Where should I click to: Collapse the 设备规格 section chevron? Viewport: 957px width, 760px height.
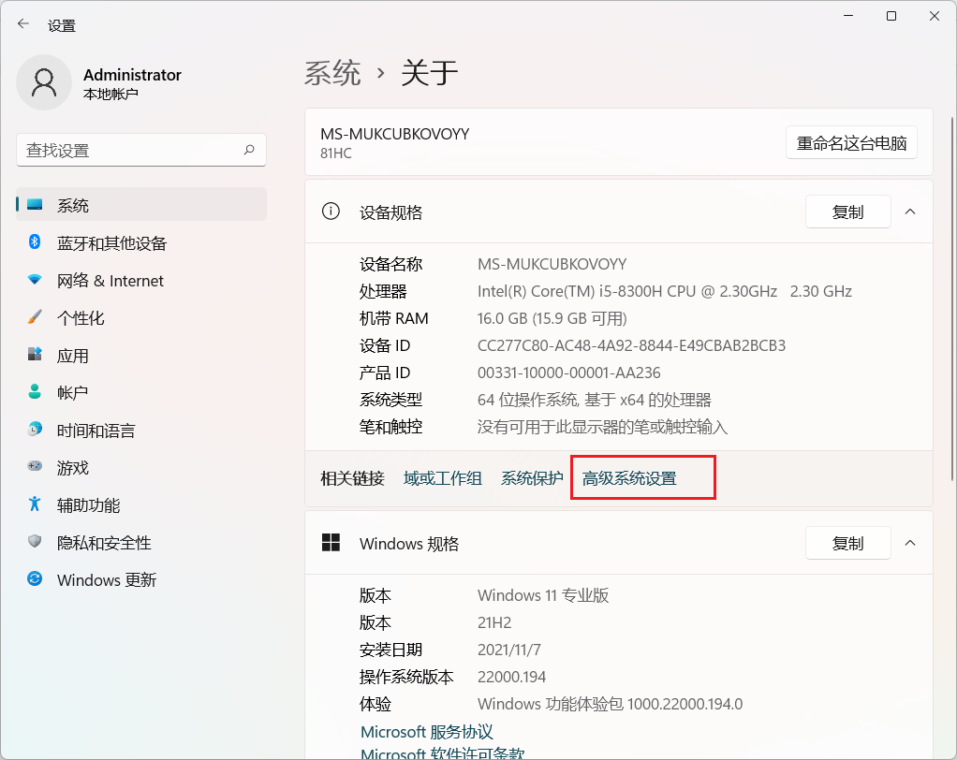coord(910,212)
